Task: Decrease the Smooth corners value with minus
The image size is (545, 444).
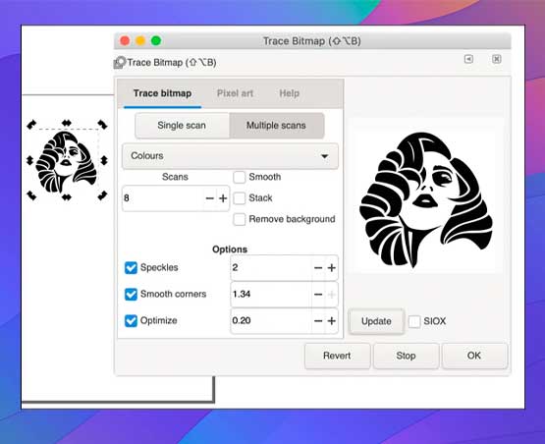Action: [x=318, y=295]
